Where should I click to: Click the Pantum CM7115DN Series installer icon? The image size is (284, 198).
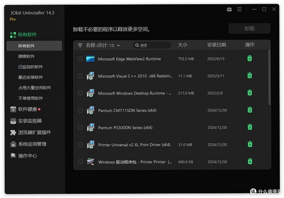coord(90,110)
